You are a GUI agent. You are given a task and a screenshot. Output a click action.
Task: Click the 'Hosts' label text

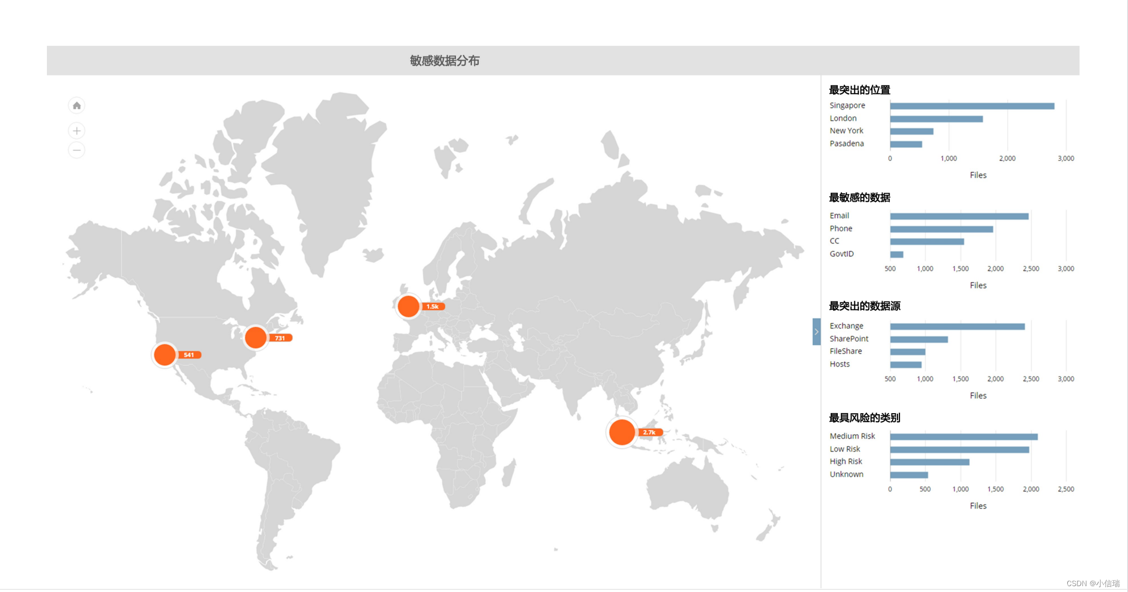[839, 364]
